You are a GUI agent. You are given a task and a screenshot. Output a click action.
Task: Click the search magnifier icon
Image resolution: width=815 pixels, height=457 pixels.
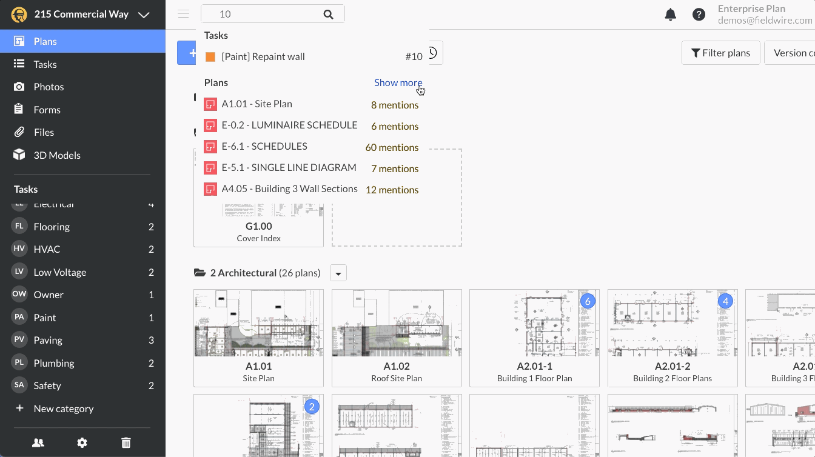328,15
